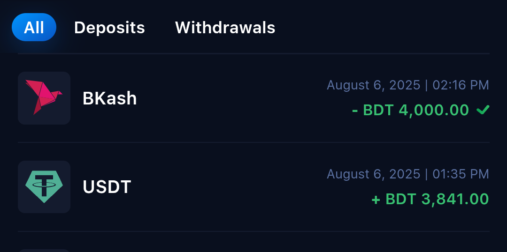Viewport: 507px width, 252px height.
Task: Click the green completed checkmark icon
Action: point(483,110)
